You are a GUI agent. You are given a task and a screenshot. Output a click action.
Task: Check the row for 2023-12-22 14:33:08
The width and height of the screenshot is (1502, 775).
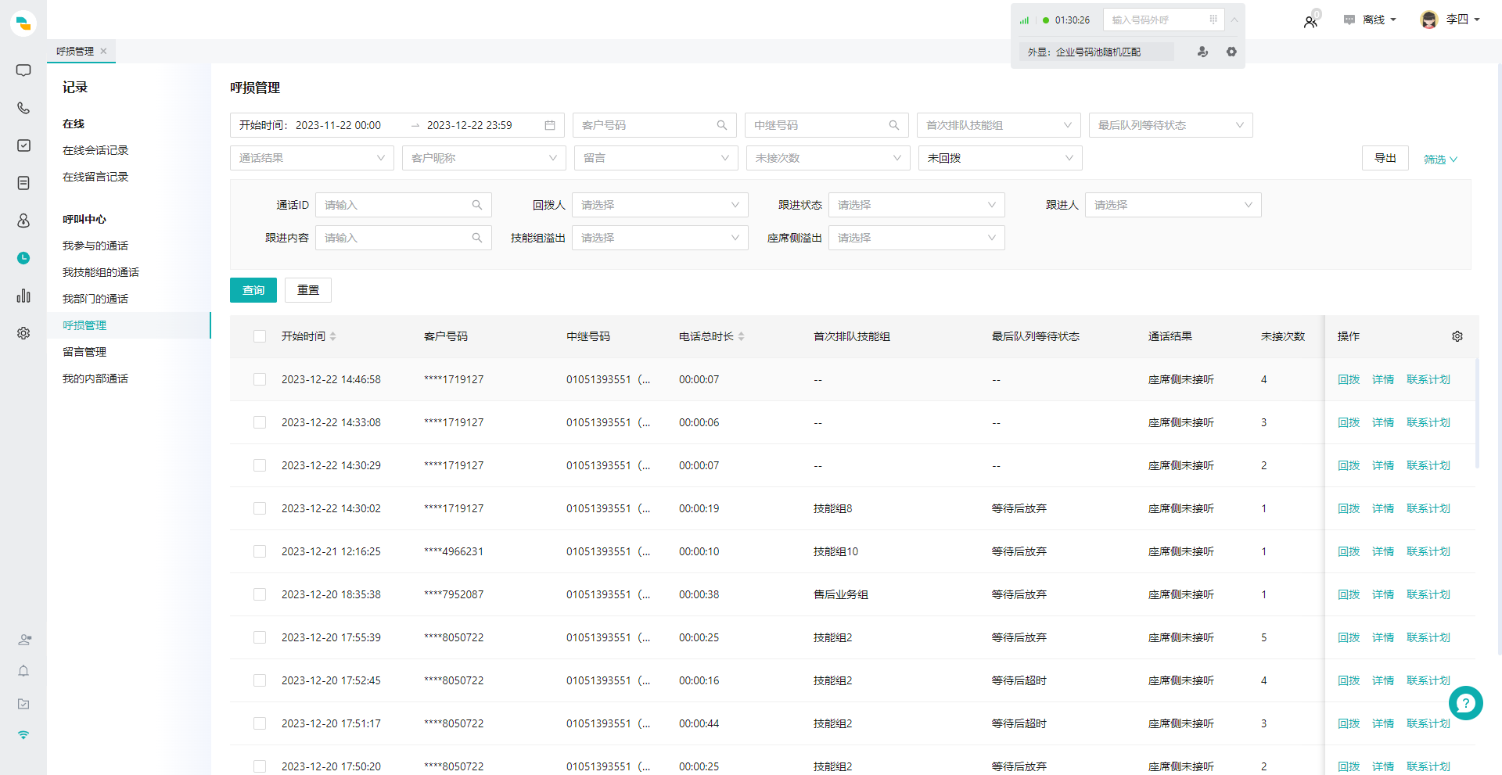pyautogui.click(x=260, y=422)
